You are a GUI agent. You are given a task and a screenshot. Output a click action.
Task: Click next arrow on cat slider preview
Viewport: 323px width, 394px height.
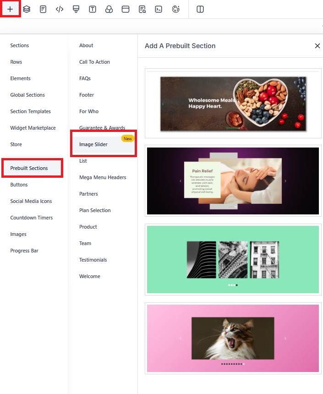pyautogui.click(x=285, y=339)
